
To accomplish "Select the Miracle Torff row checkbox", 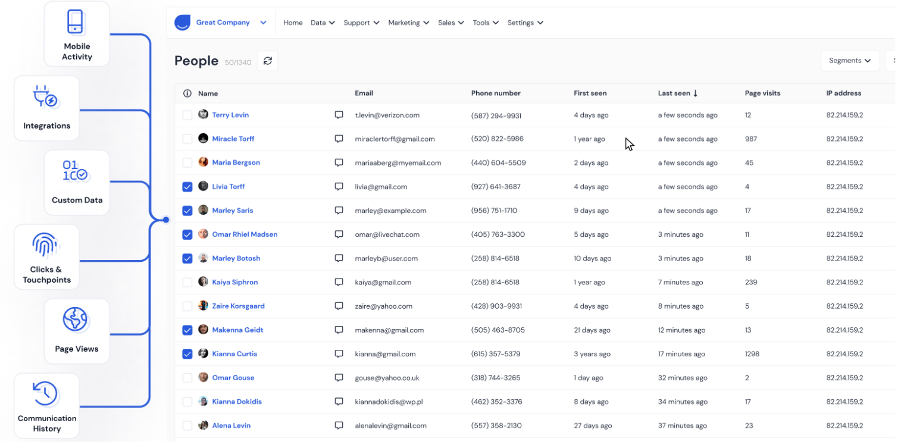I will (187, 139).
